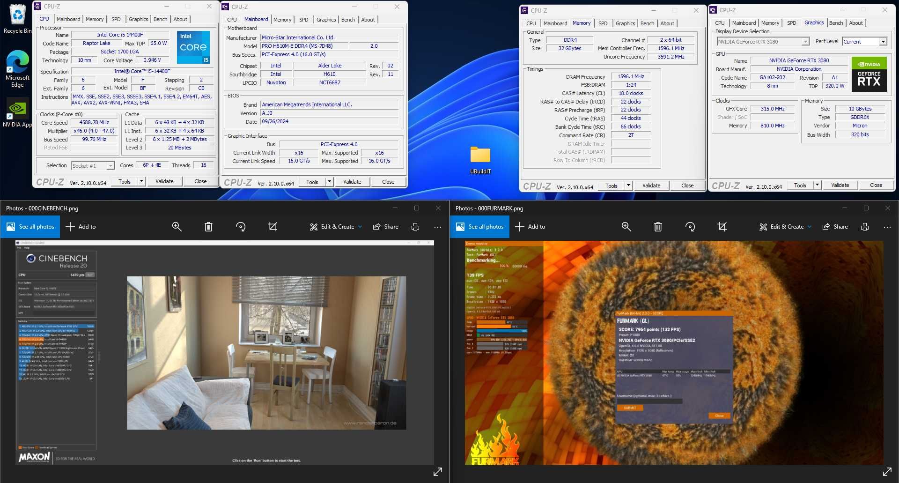Click Share in CINEBENCH Photos window

[x=385, y=227]
